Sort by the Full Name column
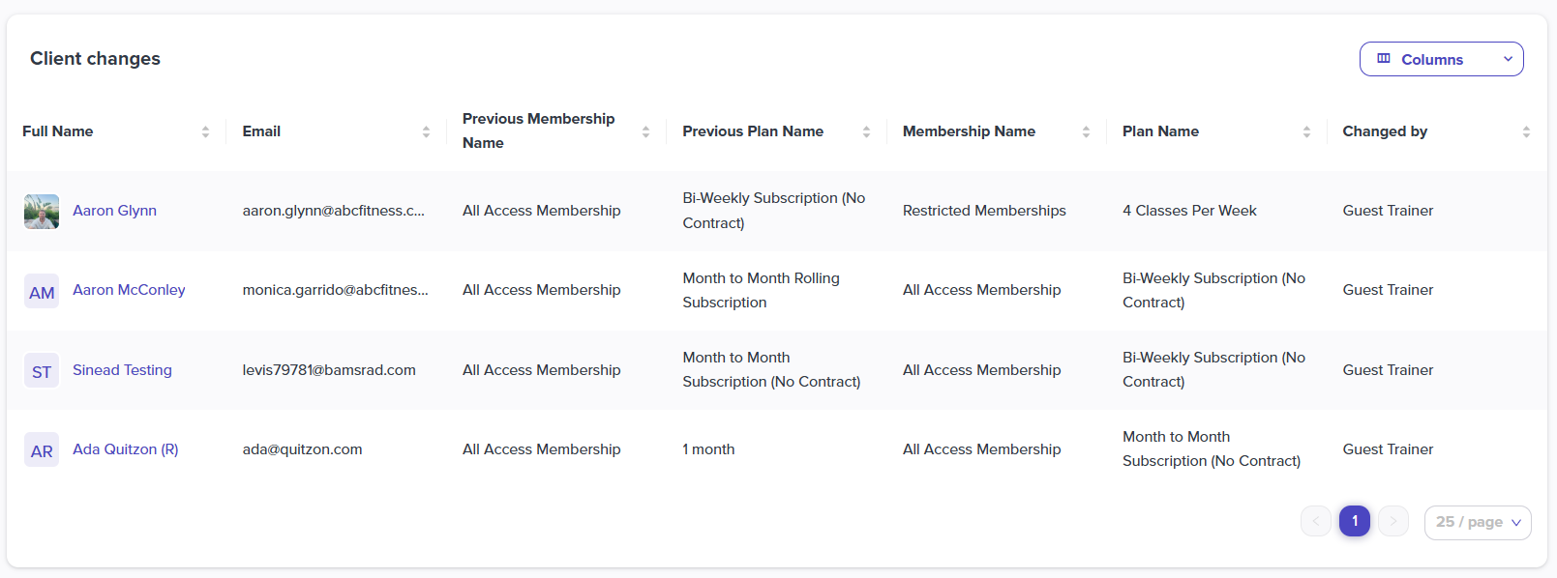1557x578 pixels. coord(205,131)
